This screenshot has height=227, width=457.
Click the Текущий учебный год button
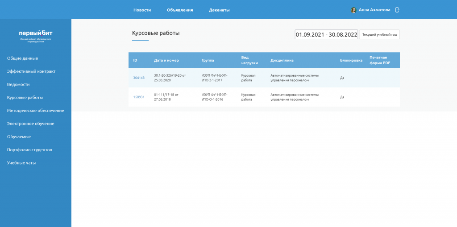tap(379, 34)
